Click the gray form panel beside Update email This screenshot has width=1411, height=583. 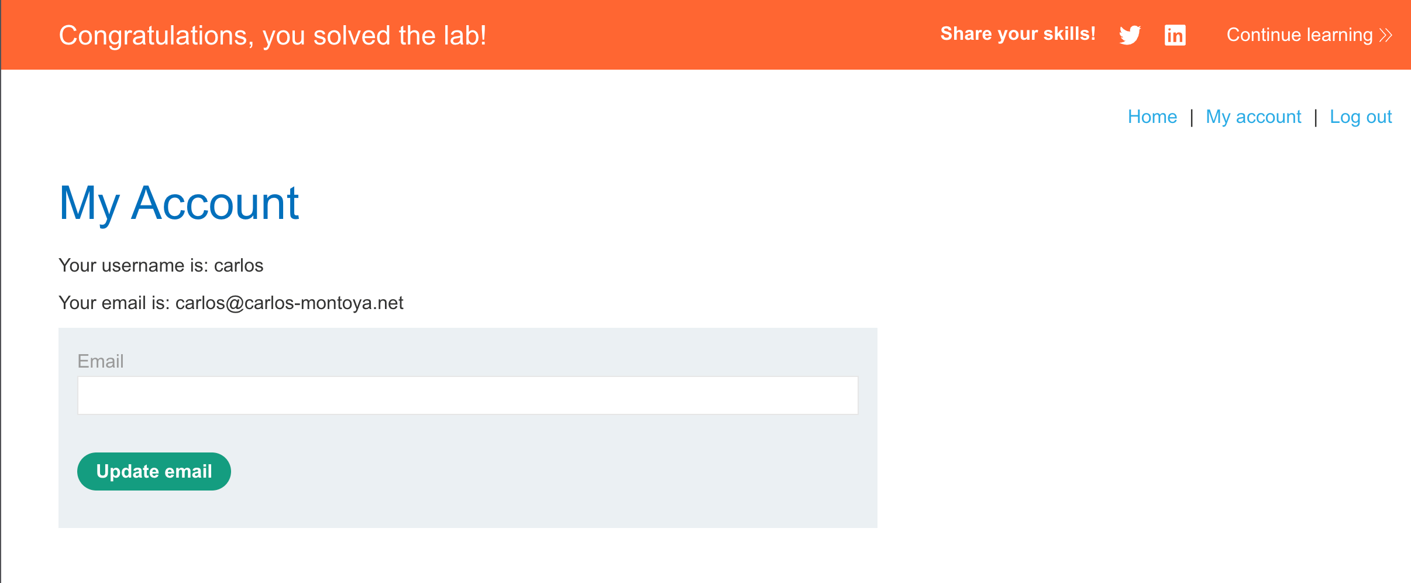pyautogui.click(x=526, y=472)
